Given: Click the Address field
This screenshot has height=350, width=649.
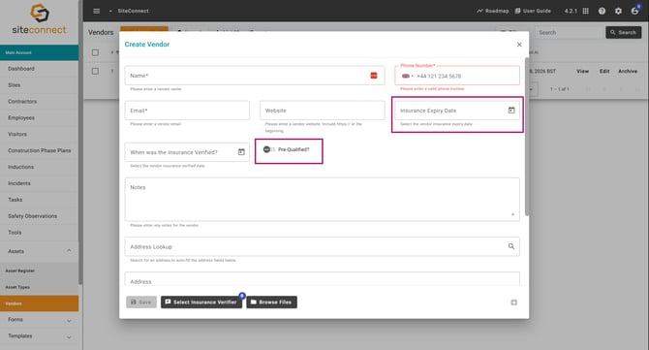Looking at the screenshot, I should tap(322, 279).
